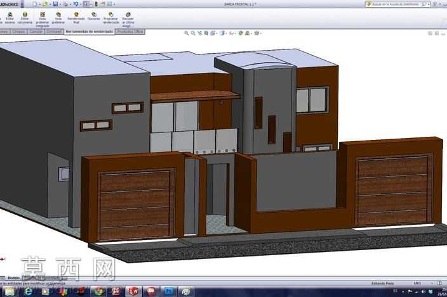This screenshot has height=297, width=447.
Task: Select Herramientas de renderizado tab
Action: point(90,32)
